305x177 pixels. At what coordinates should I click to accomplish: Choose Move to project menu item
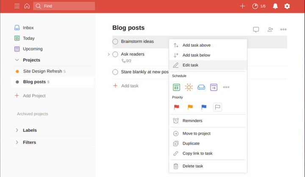208,133
